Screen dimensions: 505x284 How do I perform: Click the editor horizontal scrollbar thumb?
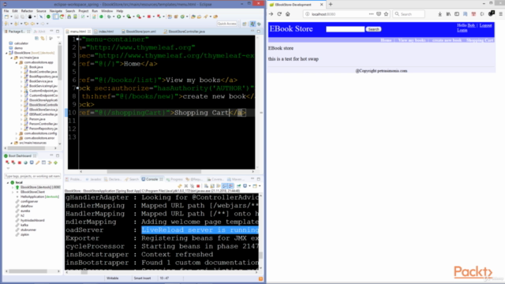click(154, 172)
